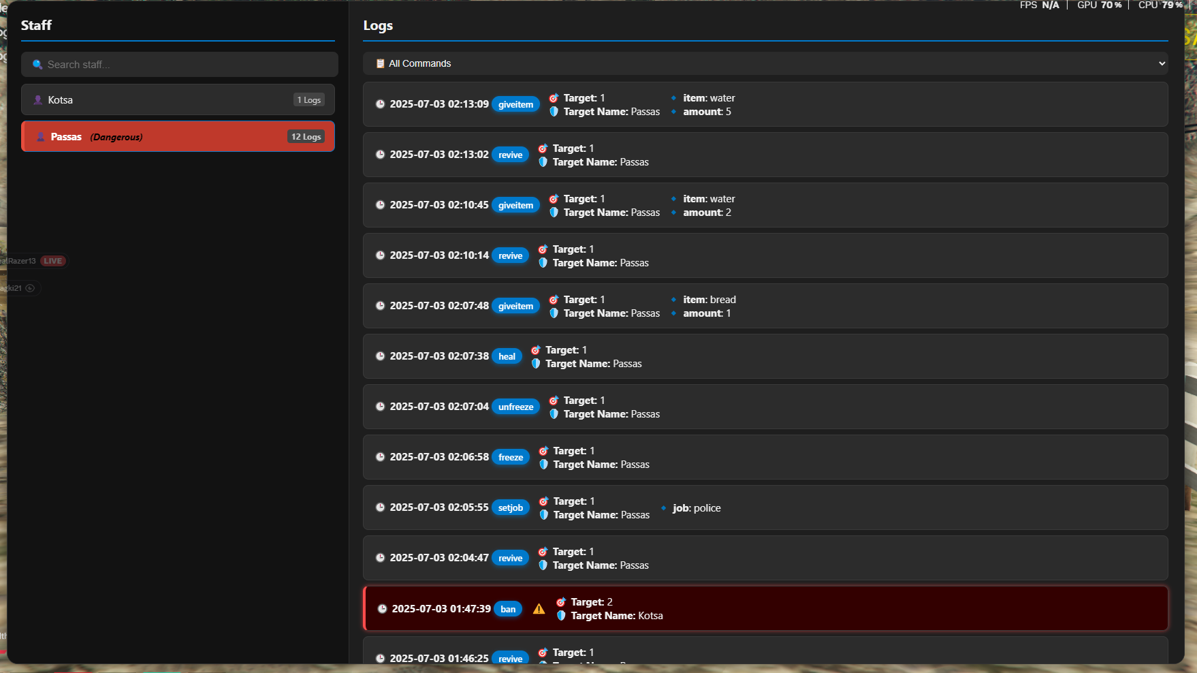The height and width of the screenshot is (673, 1197).
Task: Click 'job: police' text
Action: (x=697, y=508)
